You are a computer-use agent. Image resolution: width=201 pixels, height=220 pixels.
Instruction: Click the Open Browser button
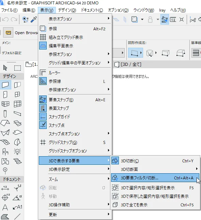pos(8,32)
